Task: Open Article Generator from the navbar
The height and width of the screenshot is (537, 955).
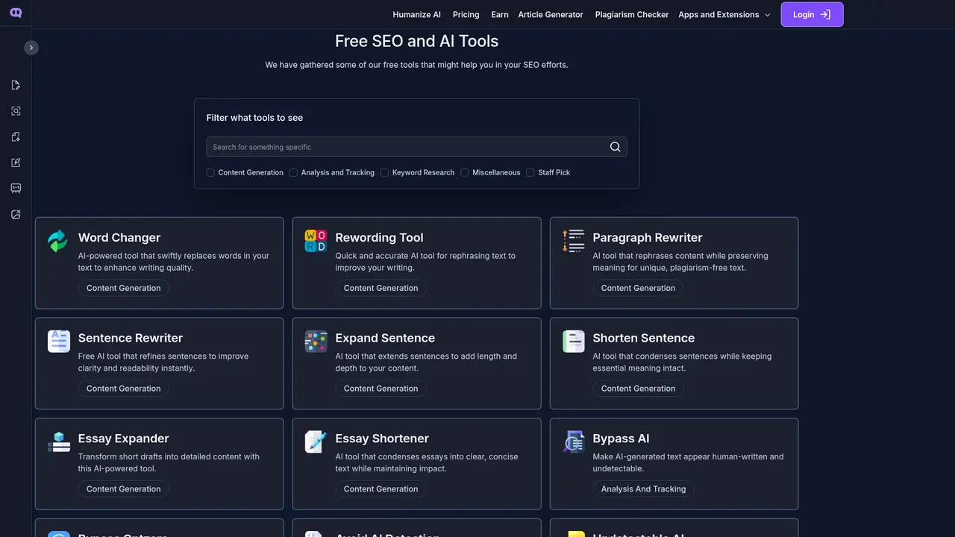Action: coord(551,14)
